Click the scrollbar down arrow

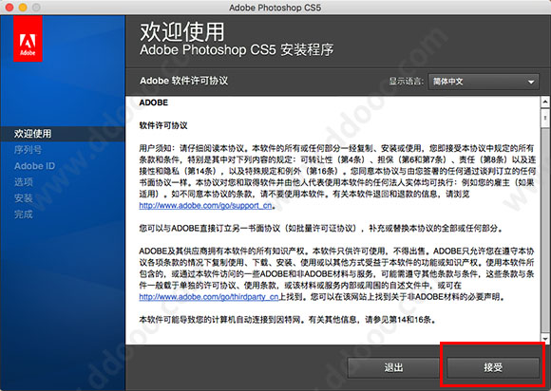(545, 339)
